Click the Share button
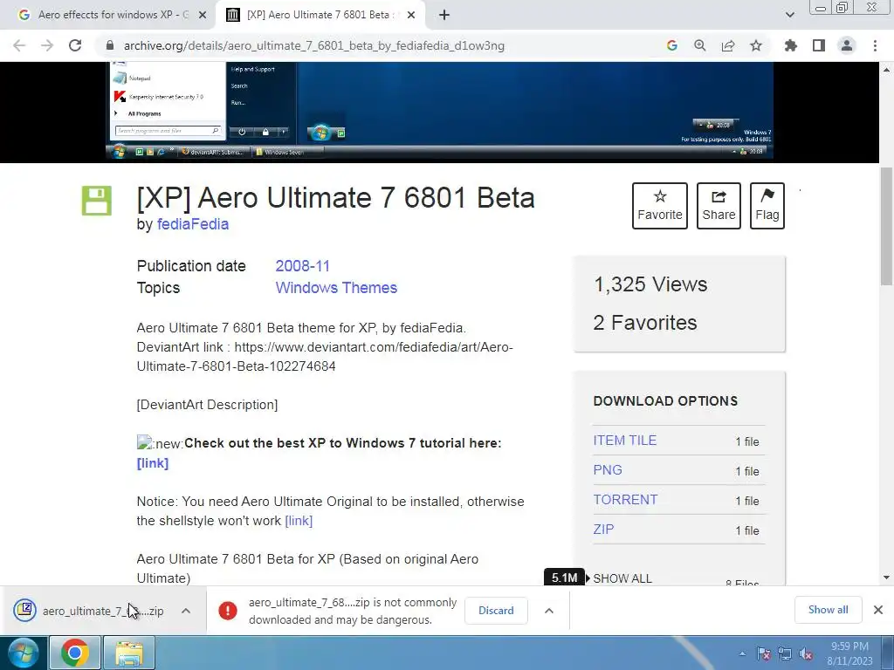The image size is (894, 670). (719, 206)
